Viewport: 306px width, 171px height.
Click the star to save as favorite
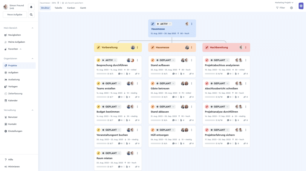click(x=63, y=3)
